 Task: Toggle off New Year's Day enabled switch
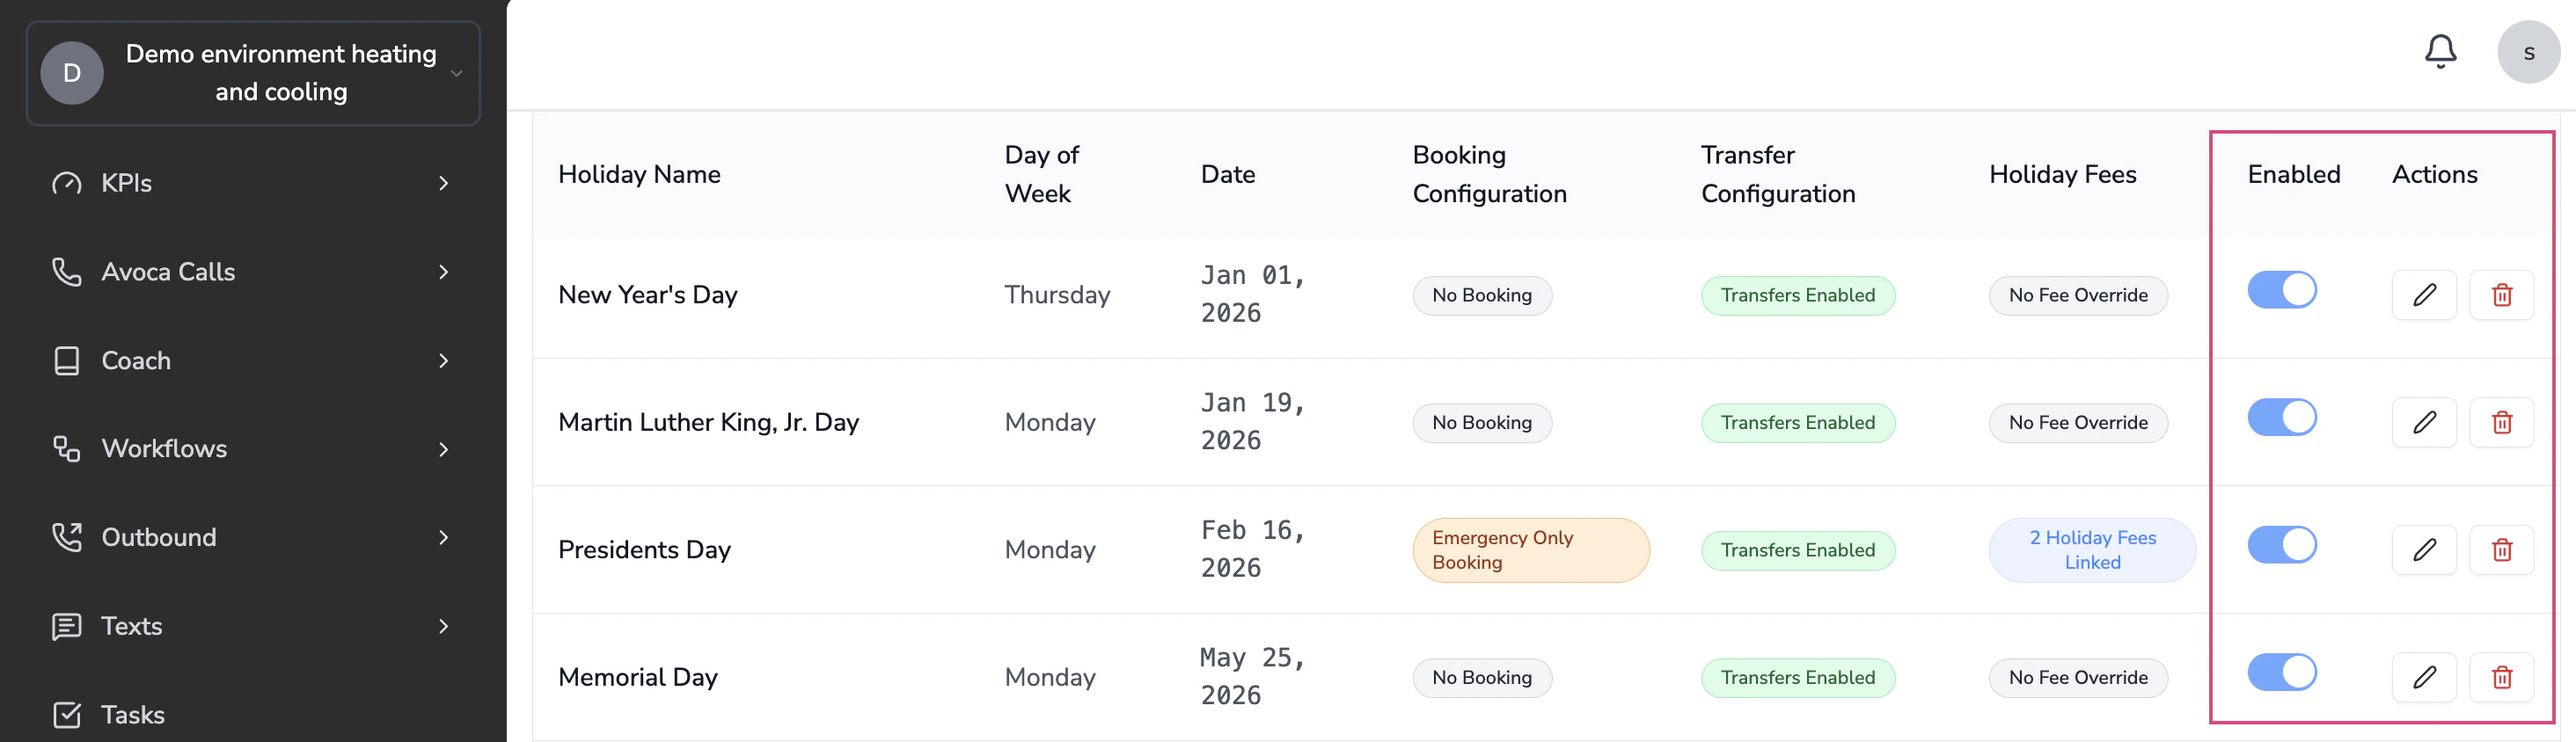tap(2281, 291)
